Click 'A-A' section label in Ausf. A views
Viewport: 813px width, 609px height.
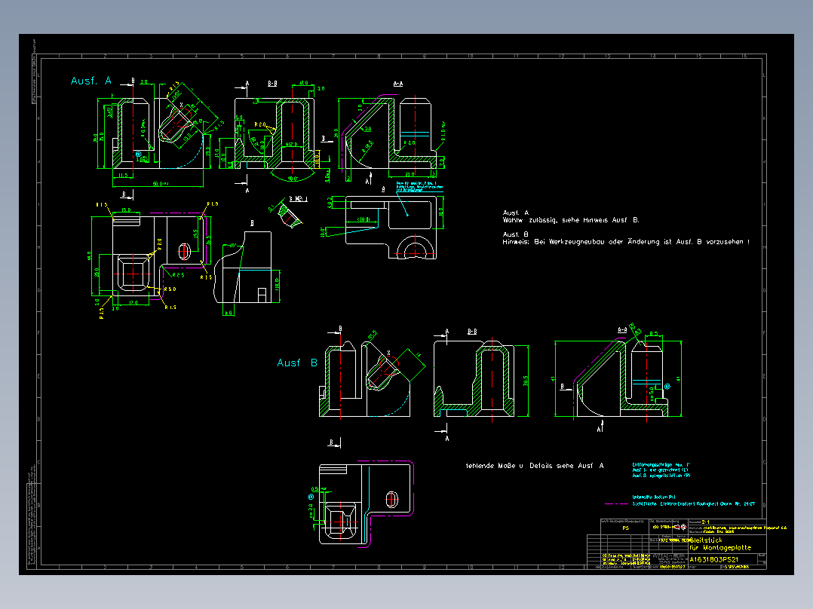tap(398, 84)
